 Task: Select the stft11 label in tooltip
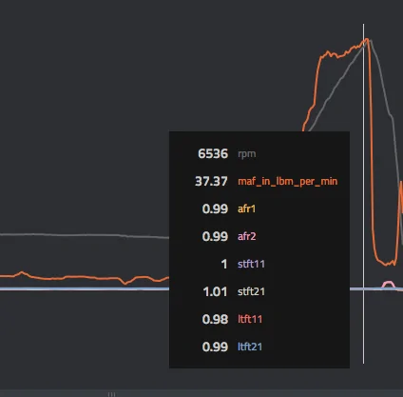pos(251,264)
